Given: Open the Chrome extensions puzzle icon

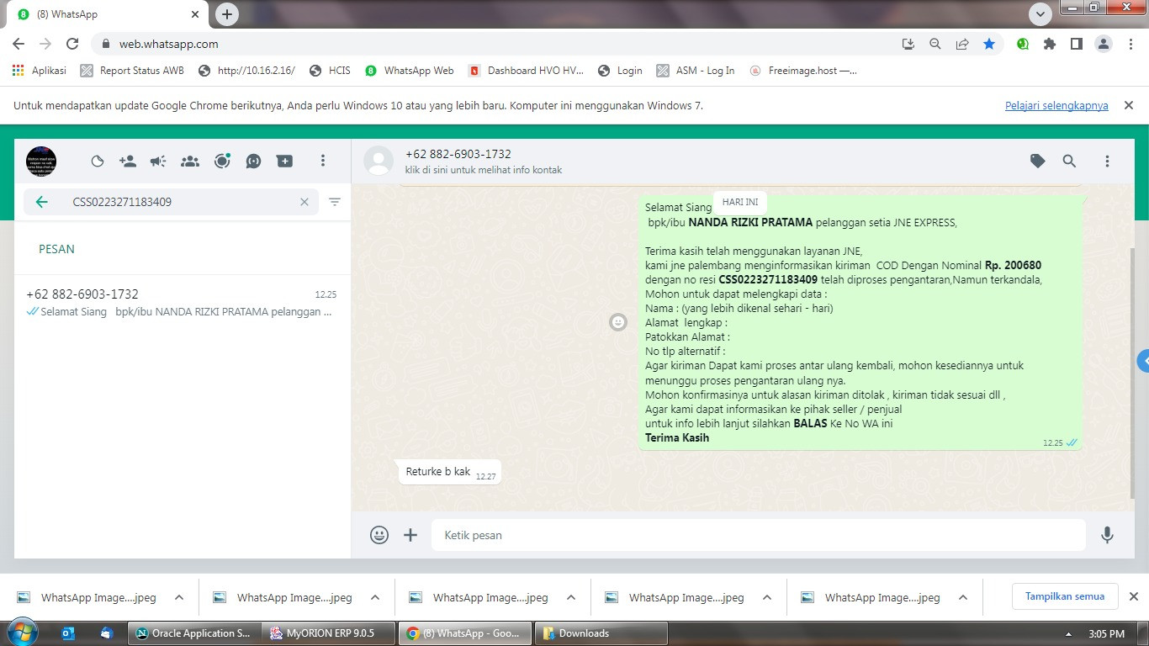Looking at the screenshot, I should (1049, 44).
